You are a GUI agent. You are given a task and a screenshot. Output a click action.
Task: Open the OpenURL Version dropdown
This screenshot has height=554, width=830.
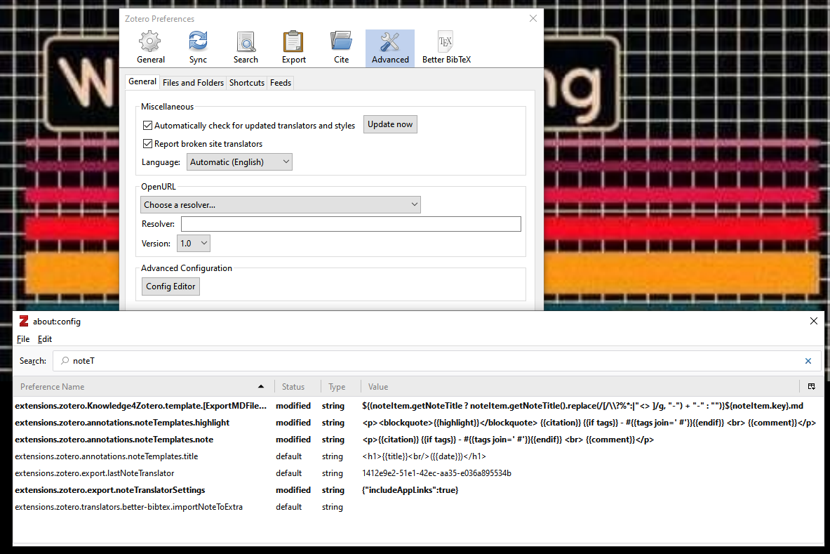pyautogui.click(x=193, y=243)
